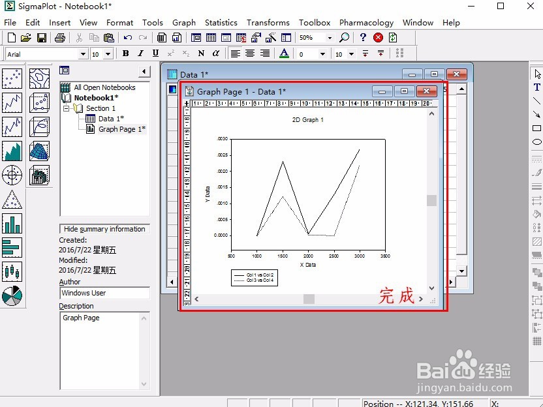Collapse the notebook manager panel arrow
This screenshot has width=543, height=407.
144,72
